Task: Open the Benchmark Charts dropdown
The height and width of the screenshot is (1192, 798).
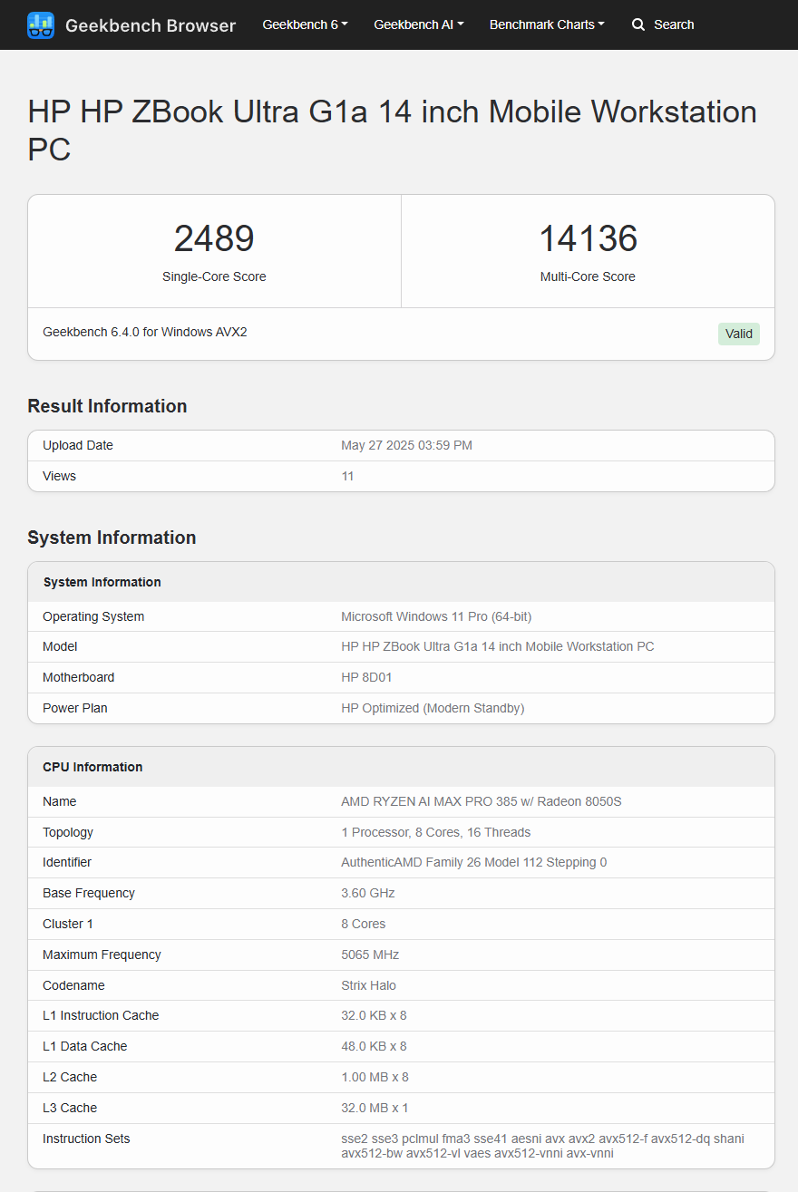Action: point(546,24)
